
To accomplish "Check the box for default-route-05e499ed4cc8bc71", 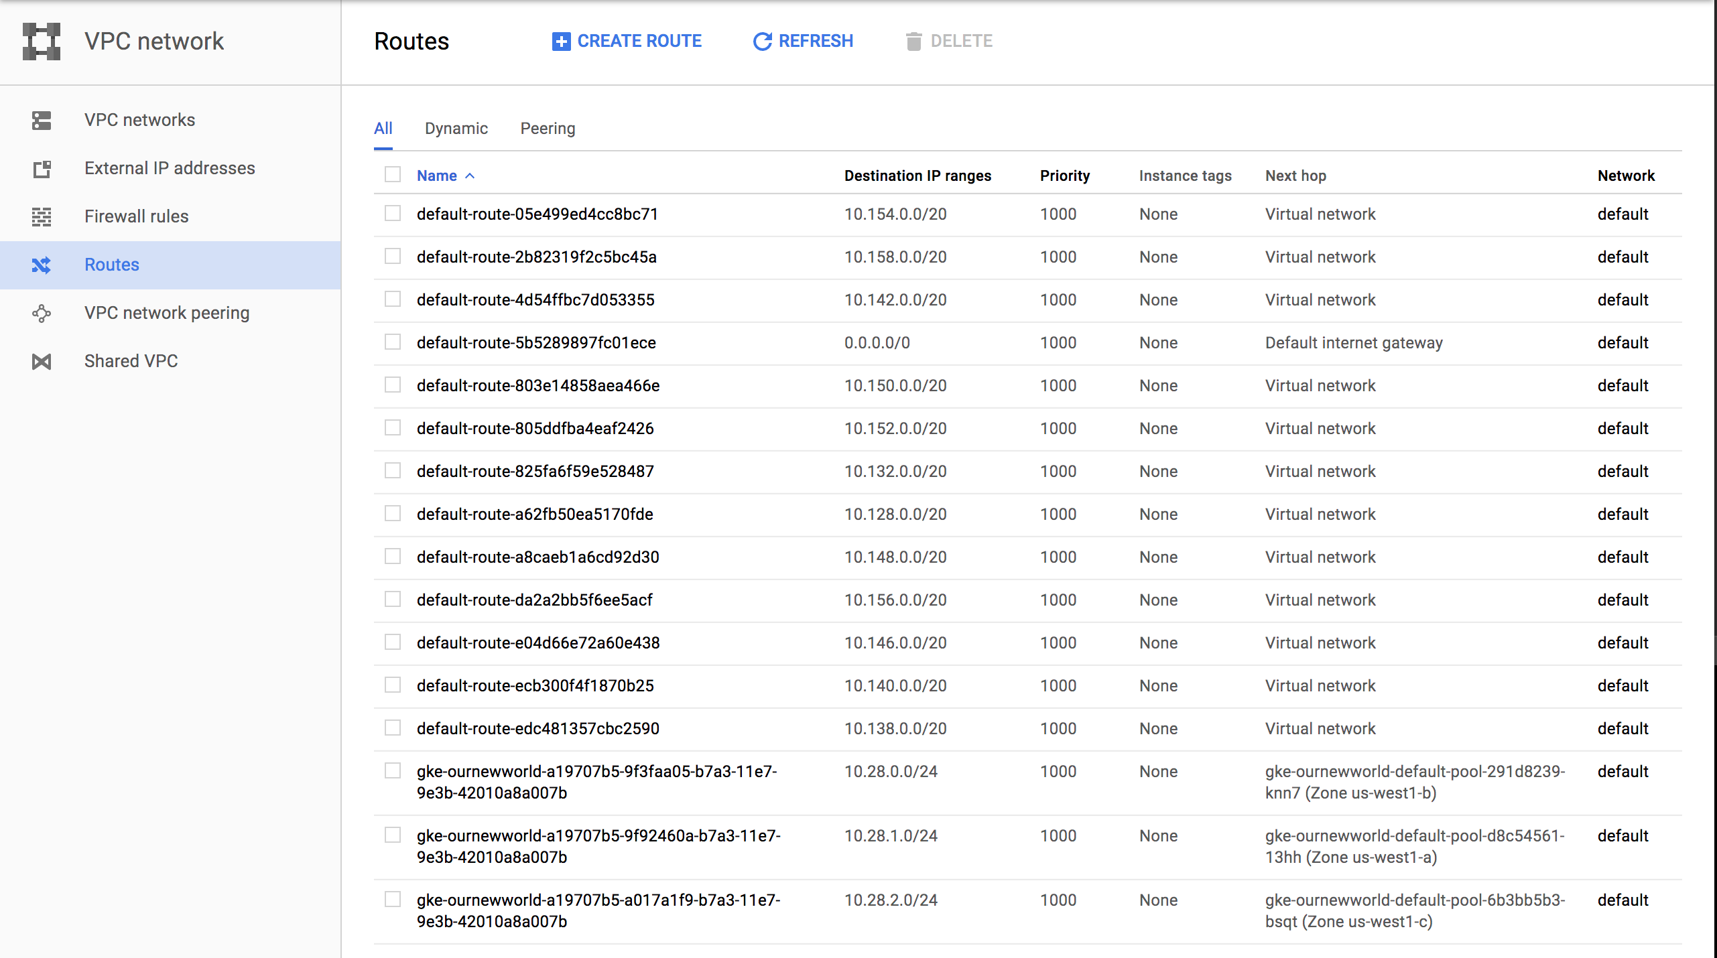I will [393, 214].
